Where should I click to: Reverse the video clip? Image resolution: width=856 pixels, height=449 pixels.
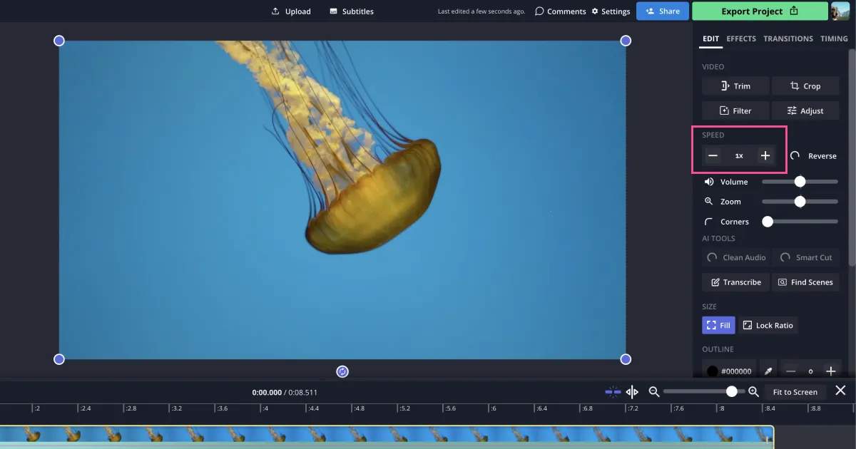(813, 155)
